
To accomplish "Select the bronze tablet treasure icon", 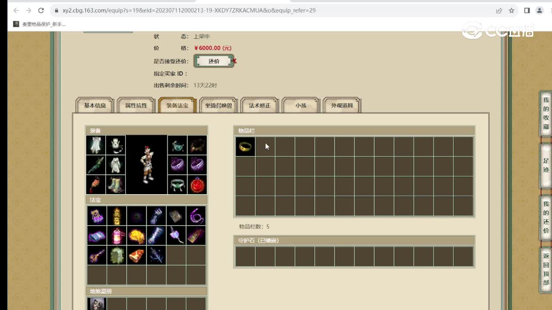I will 196,236.
